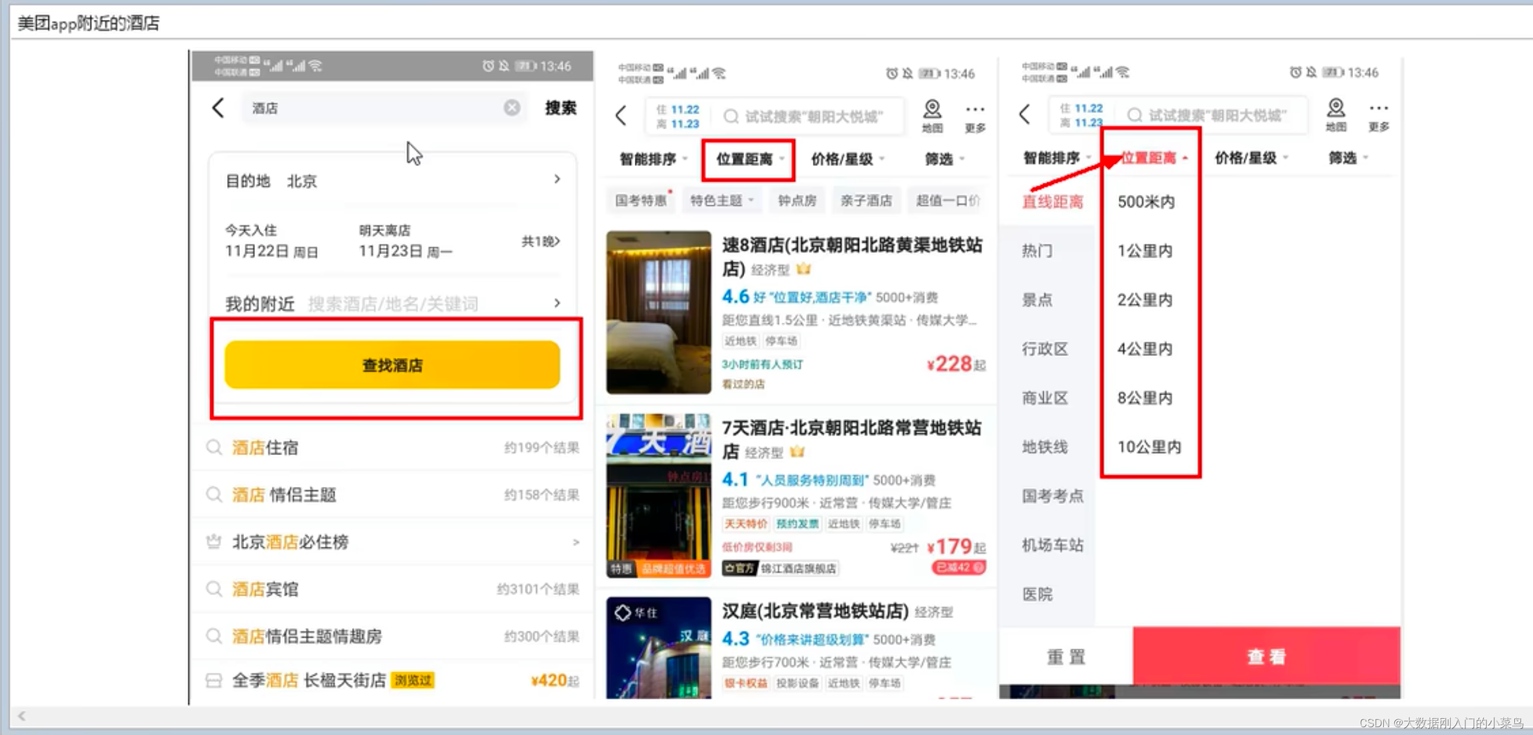The height and width of the screenshot is (735, 1533).
Task: Select 医院 category tab
Action: (x=1037, y=594)
